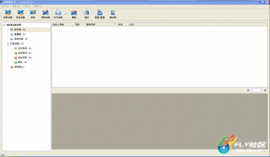Screen dimensions: 270x157
Task: Click the Forward (转发) toolbar icon
Action: coord(33,13)
